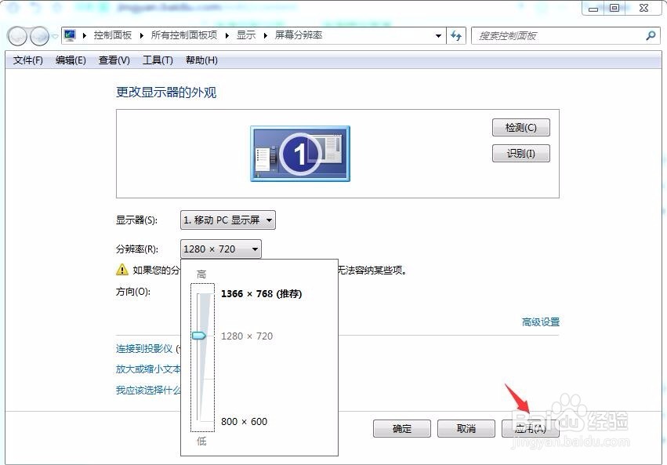Maximize the screen resolution window
The height and width of the screenshot is (465, 667).
click(614, 8)
